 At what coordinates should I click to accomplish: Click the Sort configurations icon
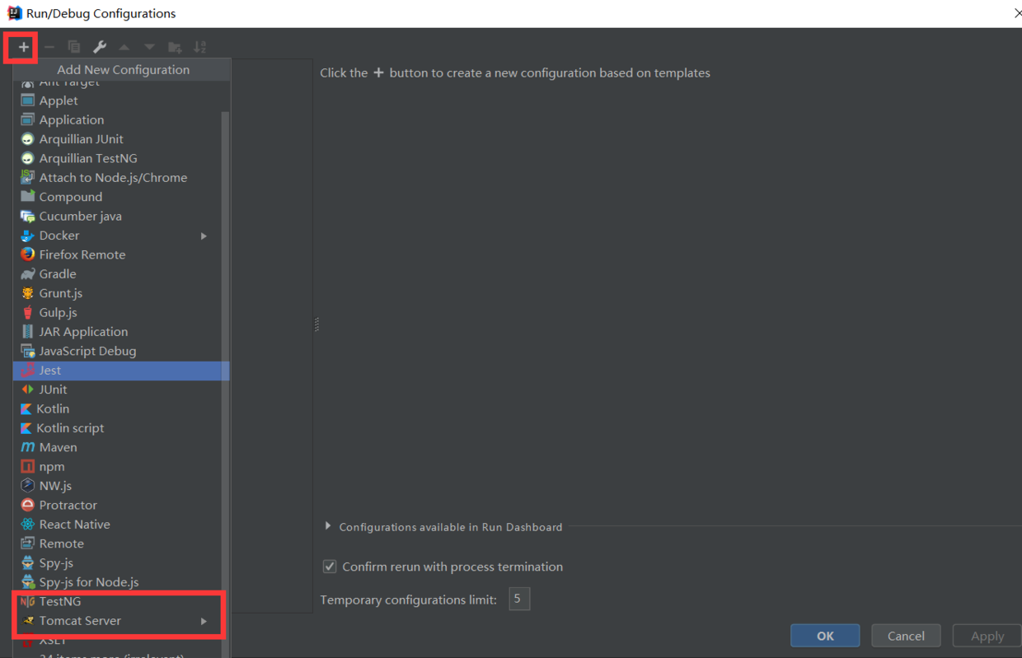199,47
